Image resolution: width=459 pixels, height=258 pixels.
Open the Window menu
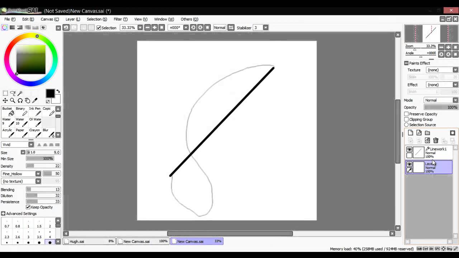(164, 19)
